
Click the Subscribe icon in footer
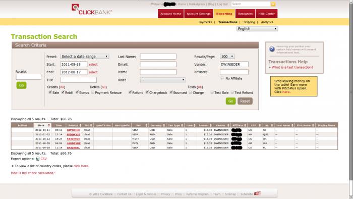pyautogui.click(x=257, y=193)
